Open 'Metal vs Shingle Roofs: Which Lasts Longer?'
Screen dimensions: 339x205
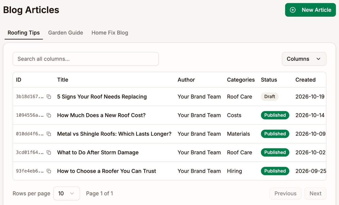[114, 134]
